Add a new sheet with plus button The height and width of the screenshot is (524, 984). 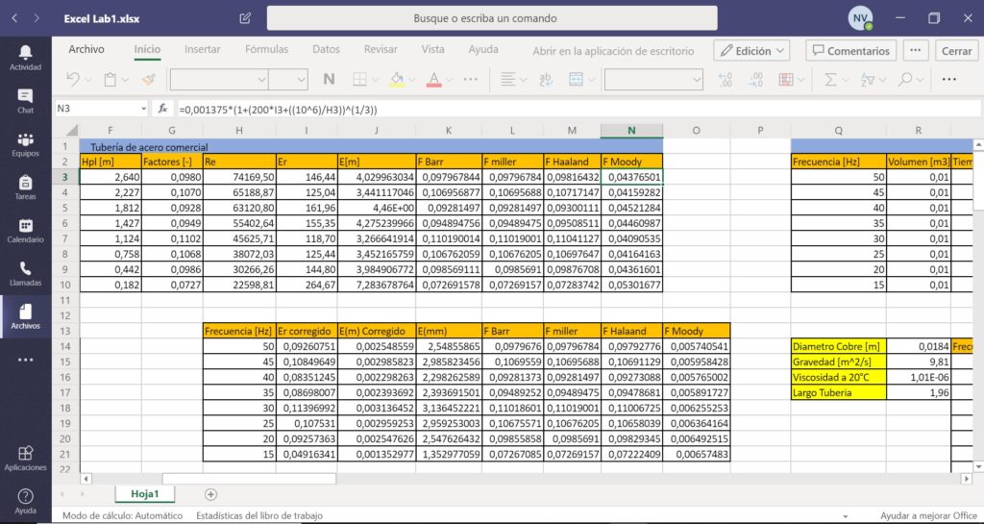(x=210, y=493)
